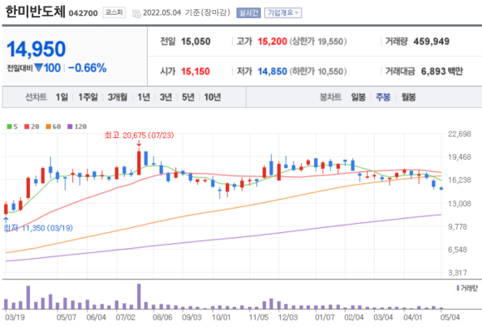Screen dimensions: 482x327
Task: Select the 3개월 line chart tab
Action: point(117,97)
